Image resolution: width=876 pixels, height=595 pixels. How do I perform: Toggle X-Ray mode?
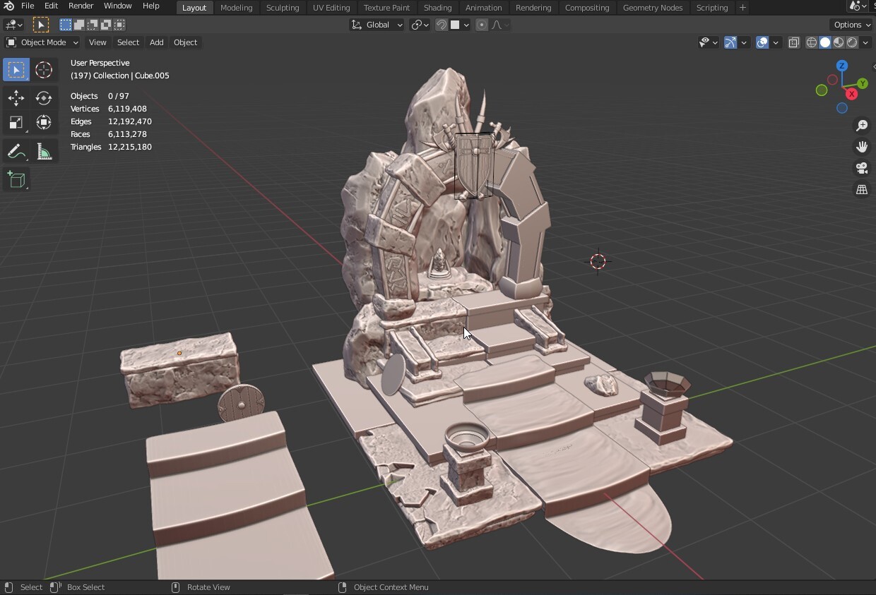(x=795, y=42)
